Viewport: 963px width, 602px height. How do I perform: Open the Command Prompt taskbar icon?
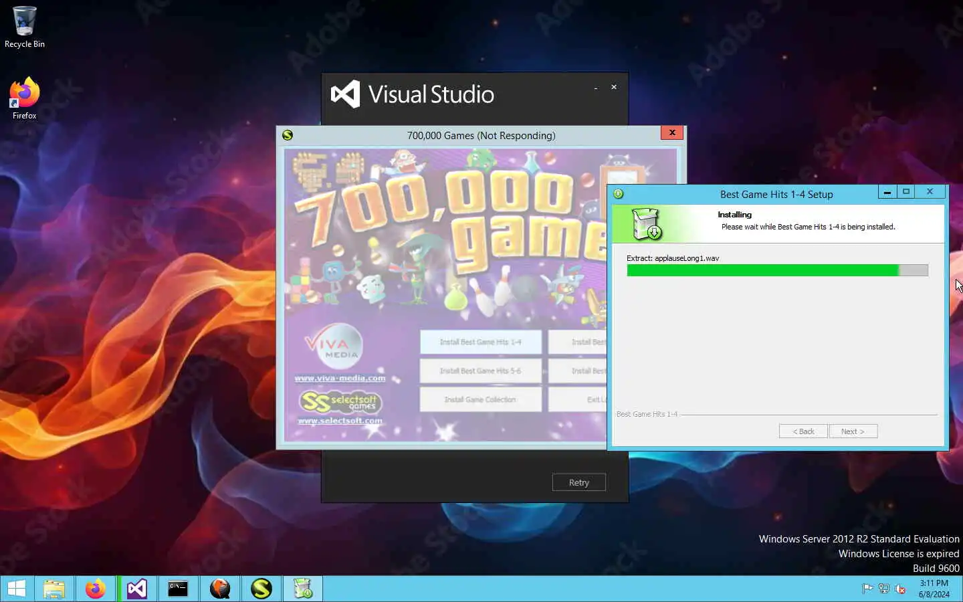[x=178, y=589]
